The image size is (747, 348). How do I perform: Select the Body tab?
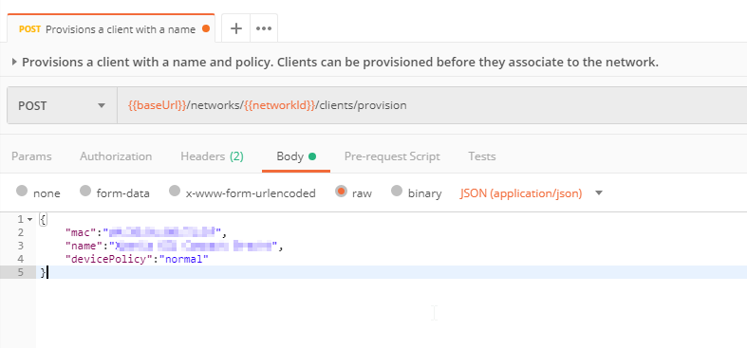pyautogui.click(x=296, y=156)
